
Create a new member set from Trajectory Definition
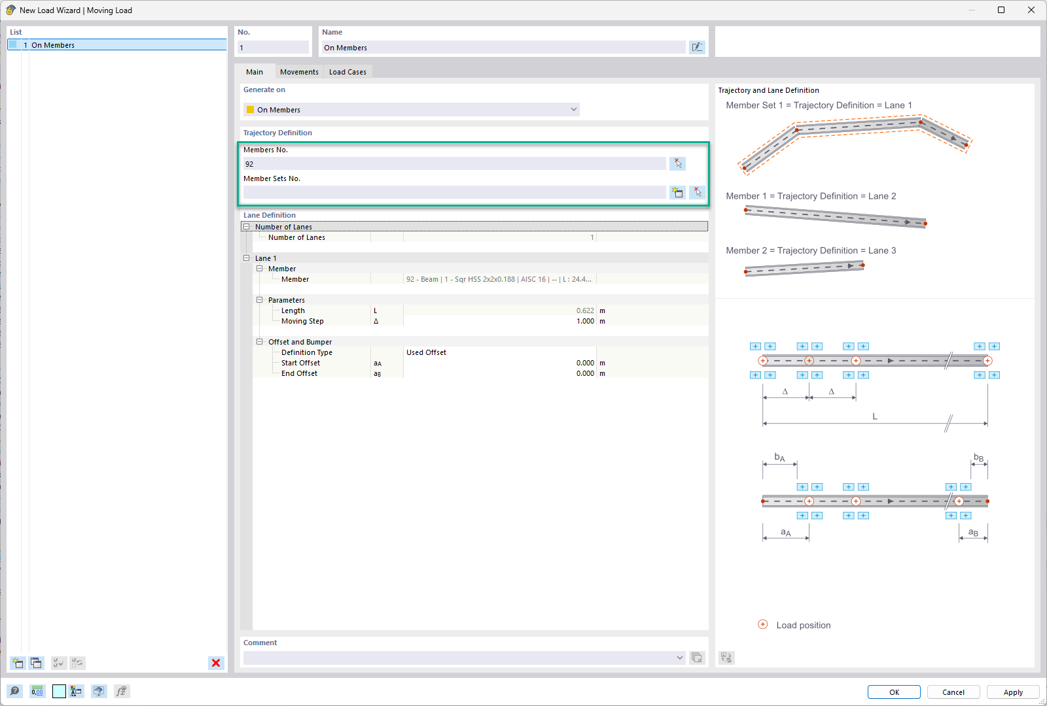pyautogui.click(x=677, y=192)
